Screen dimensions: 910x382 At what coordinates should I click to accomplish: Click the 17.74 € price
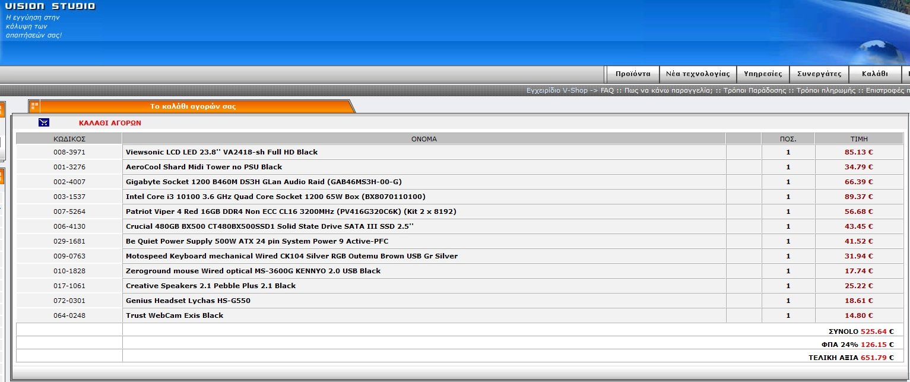(x=859, y=271)
